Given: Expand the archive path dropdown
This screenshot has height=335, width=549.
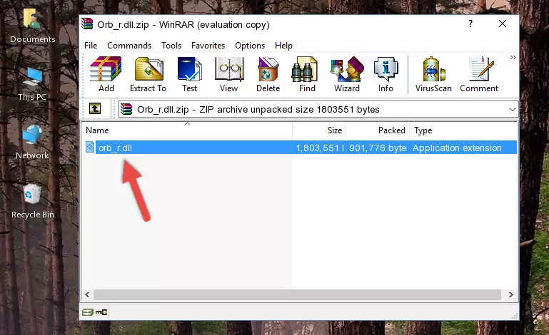Looking at the screenshot, I should pos(513,110).
